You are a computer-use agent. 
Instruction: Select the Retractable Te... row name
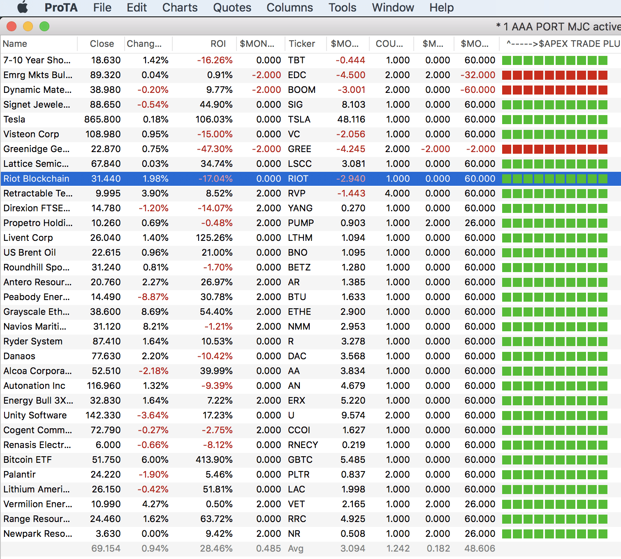click(x=38, y=194)
